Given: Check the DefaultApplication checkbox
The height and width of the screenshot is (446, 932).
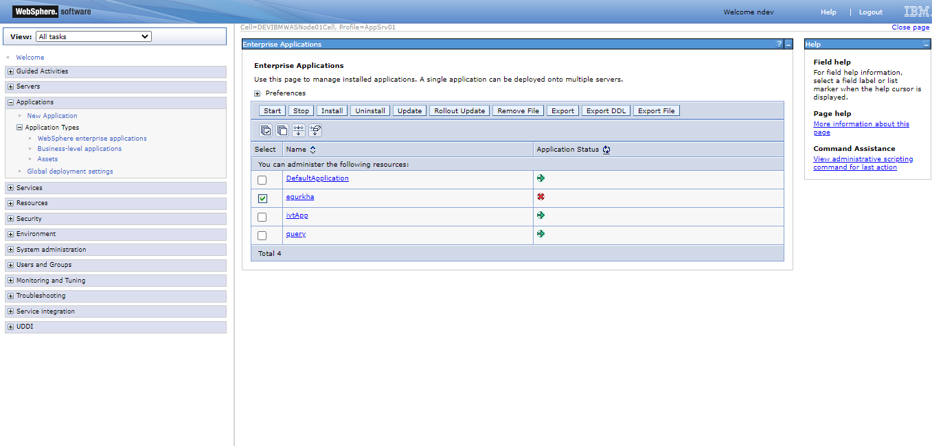Looking at the screenshot, I should pos(262,180).
